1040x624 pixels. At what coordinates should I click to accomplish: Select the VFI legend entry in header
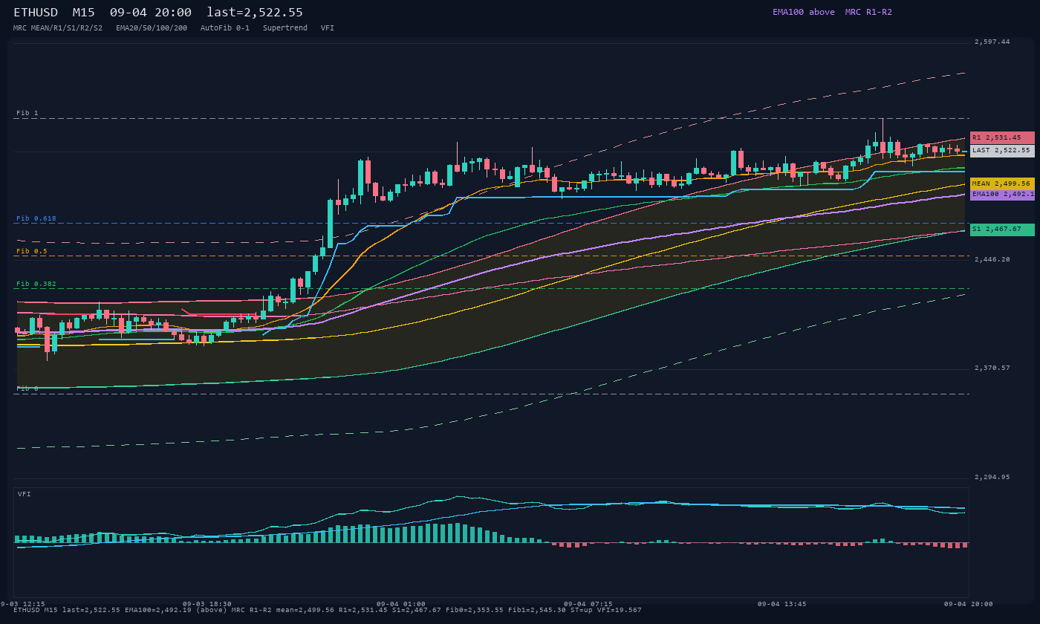(x=328, y=28)
